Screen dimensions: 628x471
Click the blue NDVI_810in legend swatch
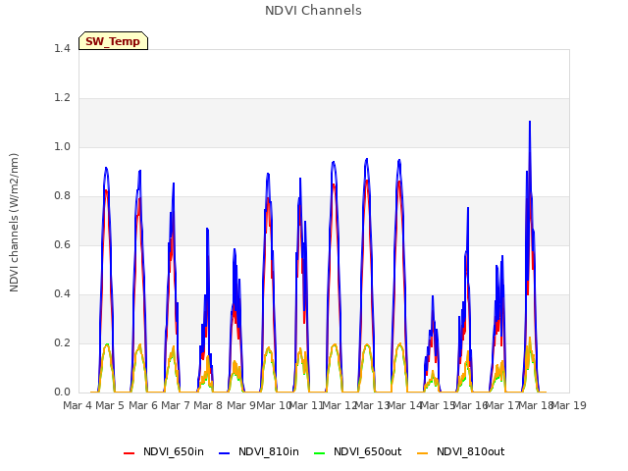225,453
